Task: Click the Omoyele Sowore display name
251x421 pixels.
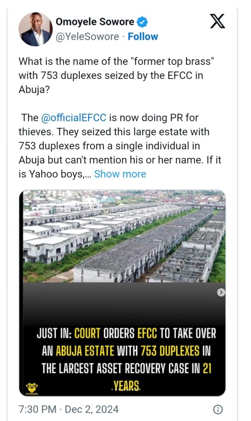Action: click(95, 22)
